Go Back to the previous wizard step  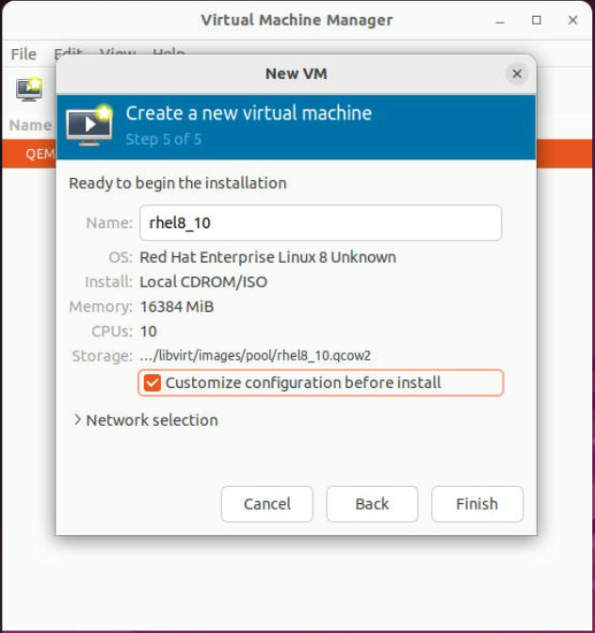tap(372, 504)
